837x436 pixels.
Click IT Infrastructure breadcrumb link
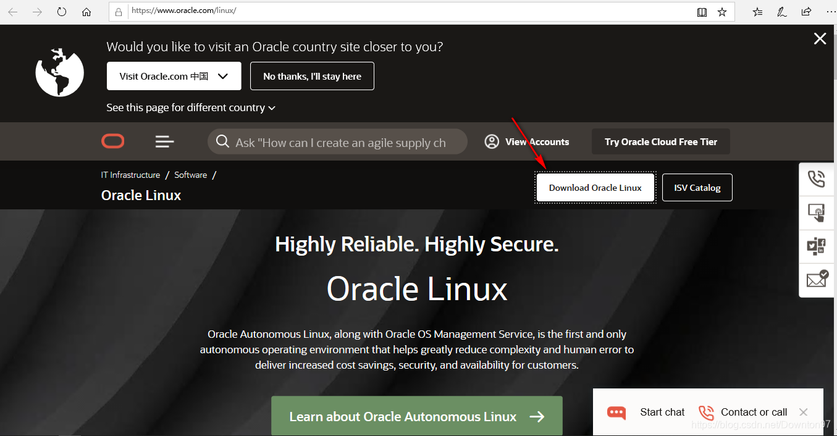tap(130, 175)
